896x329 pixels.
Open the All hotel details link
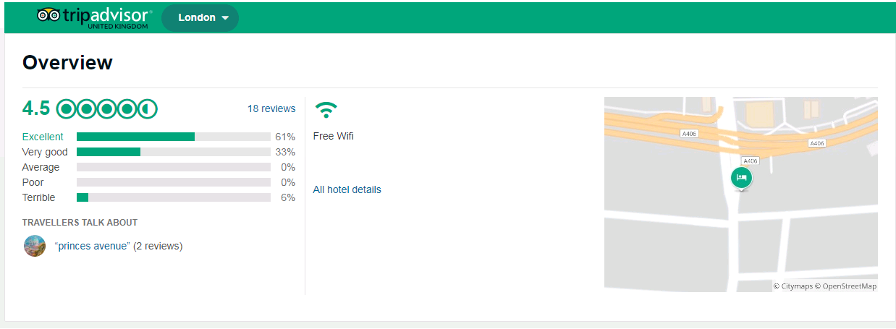coord(347,189)
